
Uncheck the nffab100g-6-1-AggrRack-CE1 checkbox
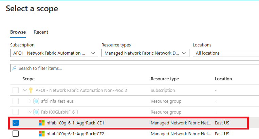[x=16, y=123]
